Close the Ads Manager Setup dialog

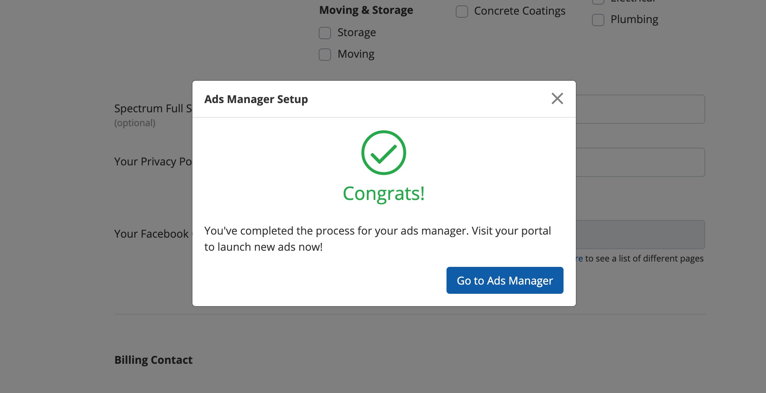pos(557,98)
